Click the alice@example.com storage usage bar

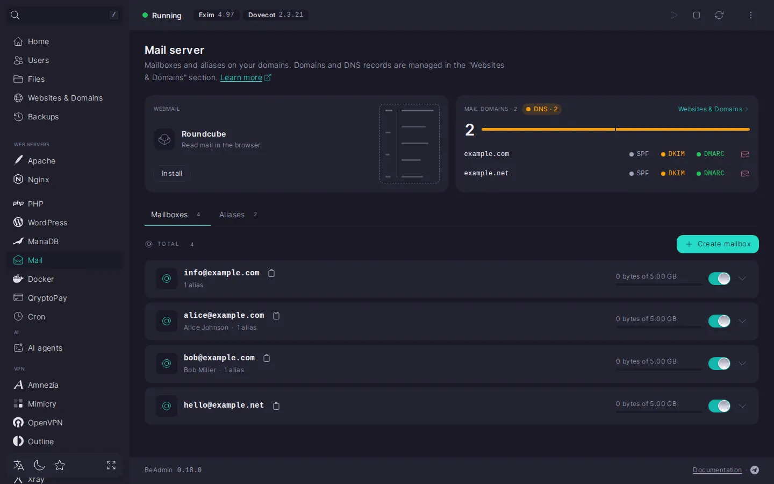pyautogui.click(x=659, y=326)
